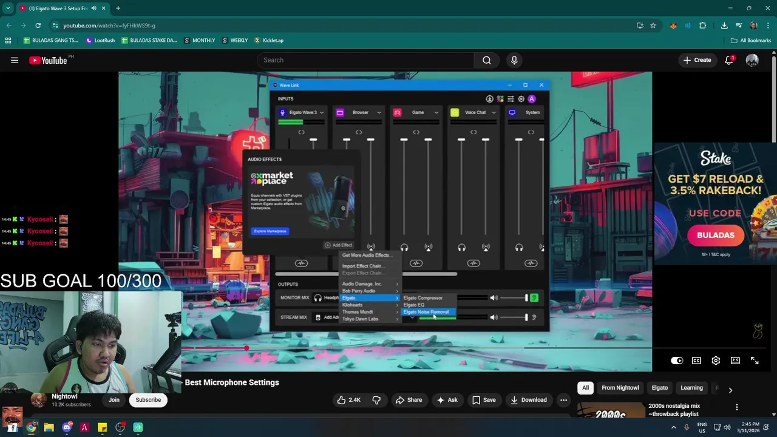Open the YouTube guide hamburger menu
This screenshot has width=777, height=437.
[x=15, y=60]
